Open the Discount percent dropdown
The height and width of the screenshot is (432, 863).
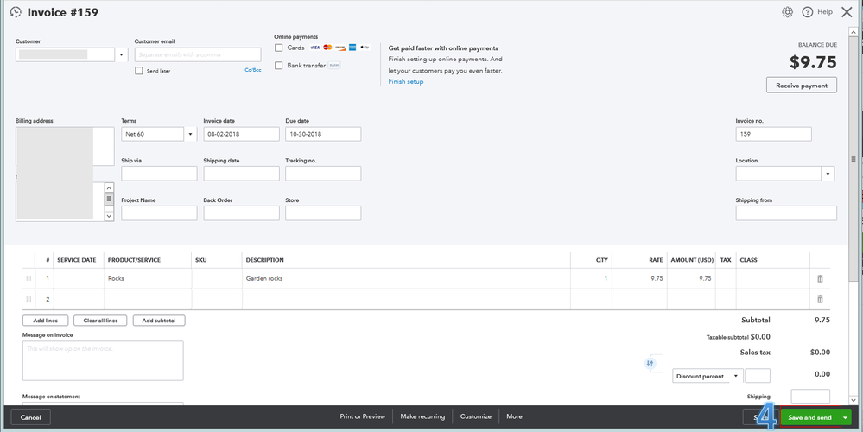tap(736, 376)
